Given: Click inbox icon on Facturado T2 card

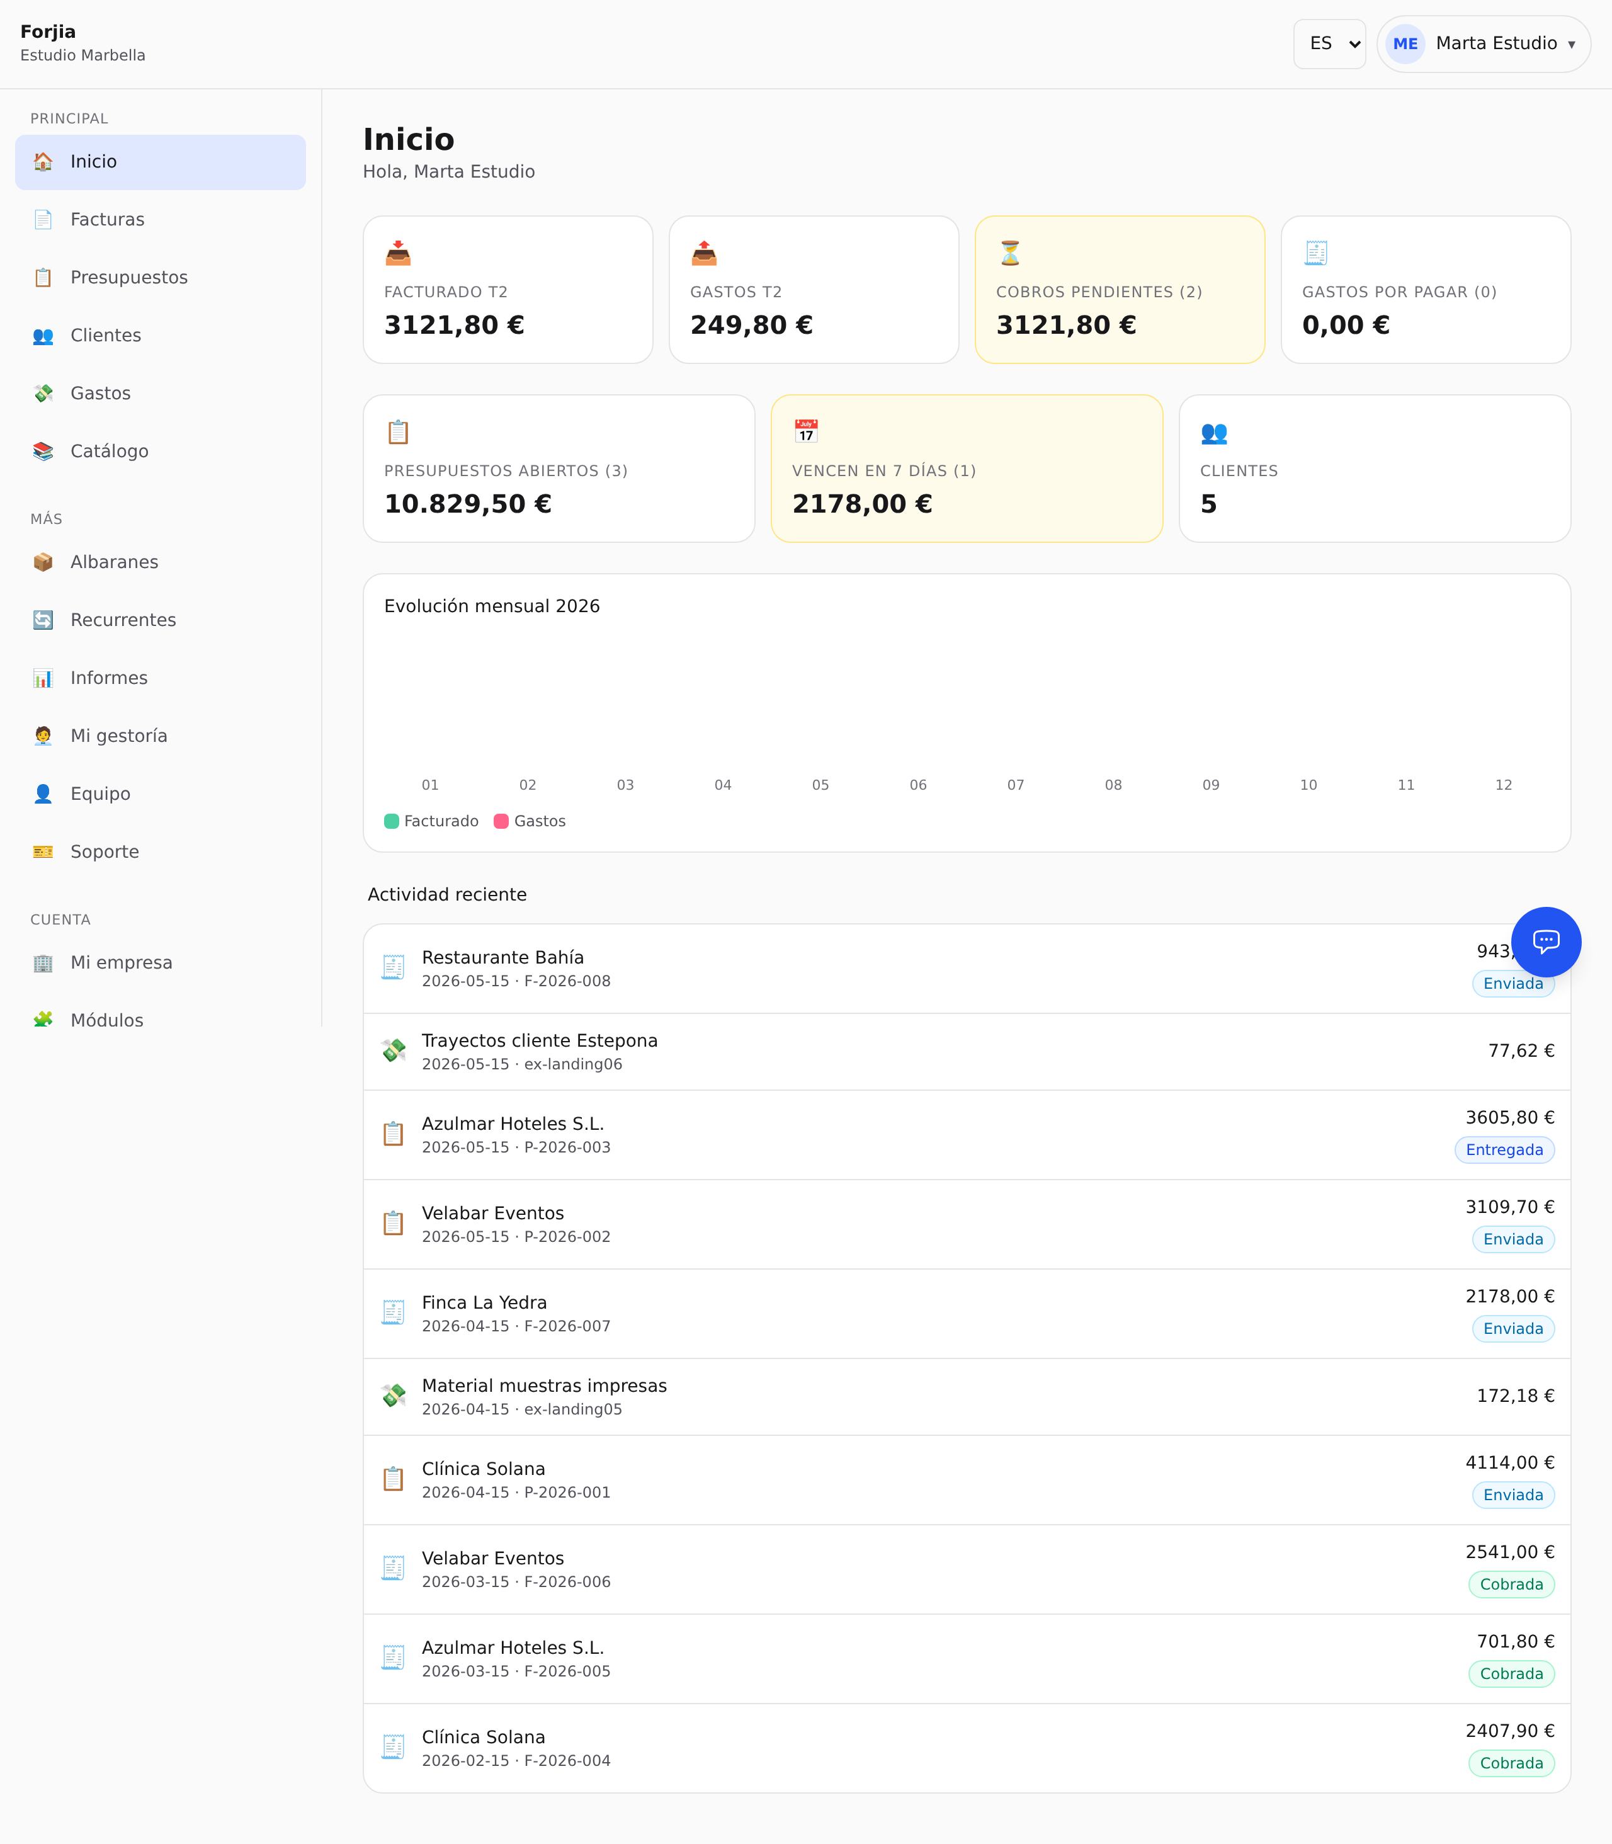Looking at the screenshot, I should [x=397, y=254].
